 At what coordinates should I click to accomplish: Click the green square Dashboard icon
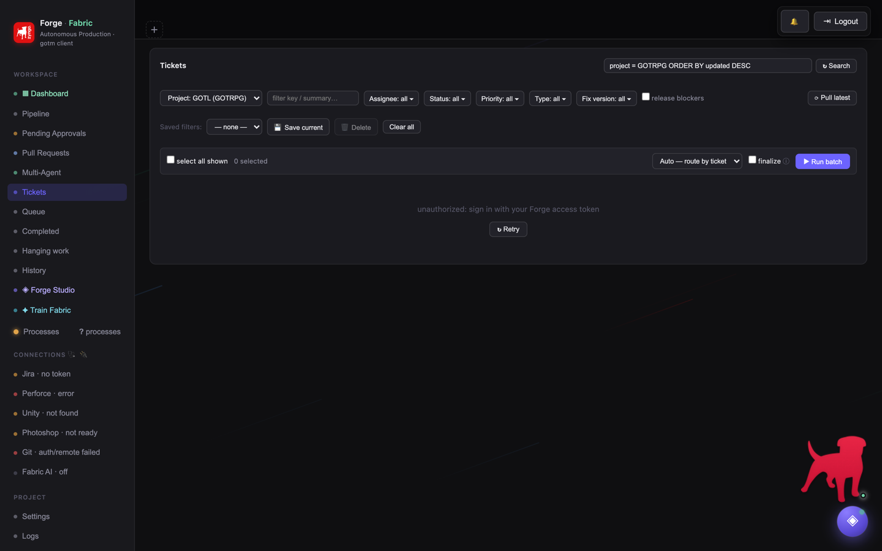tap(25, 94)
